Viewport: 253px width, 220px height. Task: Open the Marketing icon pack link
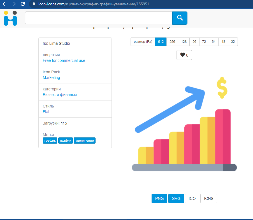point(51,78)
